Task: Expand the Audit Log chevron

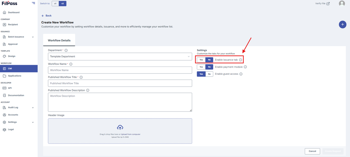Action: (x=33, y=108)
